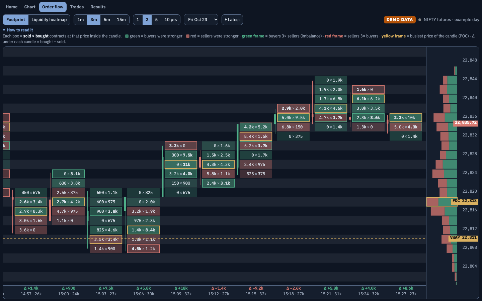Set price step to 5
The width and height of the screenshot is (482, 301).
[x=156, y=20]
